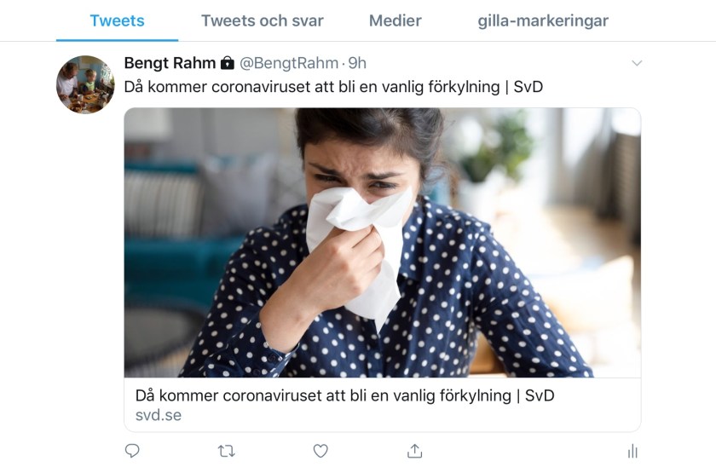
Task: Open the article preview photo of sneezing woman
Action: point(382,243)
